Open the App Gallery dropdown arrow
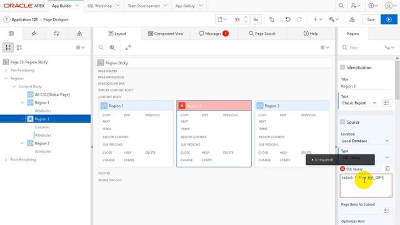The width and height of the screenshot is (400, 225). 201,6
